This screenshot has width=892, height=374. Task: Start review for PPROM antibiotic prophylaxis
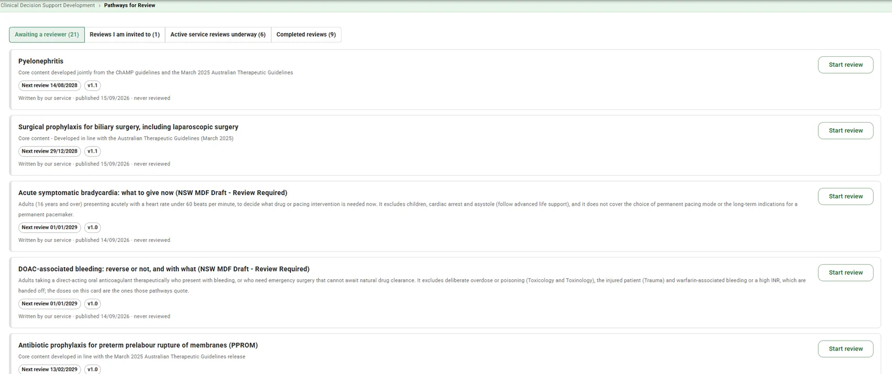(x=846, y=349)
